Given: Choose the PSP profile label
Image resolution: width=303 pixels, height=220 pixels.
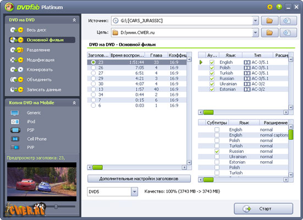Looking at the screenshot, I should [31, 130].
